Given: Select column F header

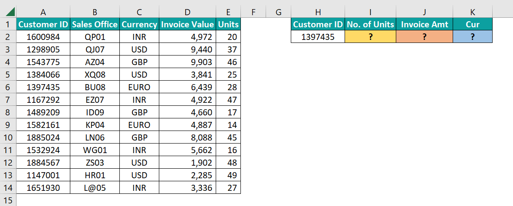Looking at the screenshot, I should [x=253, y=13].
